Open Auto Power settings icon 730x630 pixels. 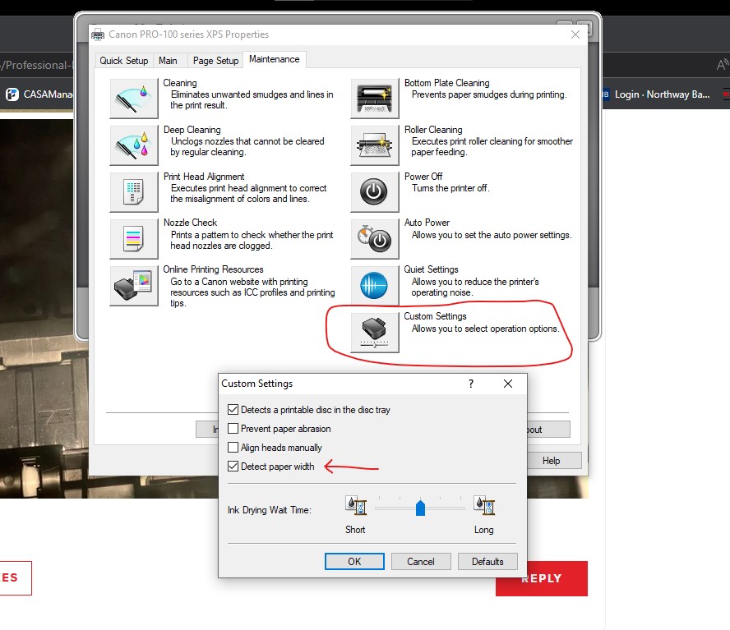pyautogui.click(x=374, y=238)
